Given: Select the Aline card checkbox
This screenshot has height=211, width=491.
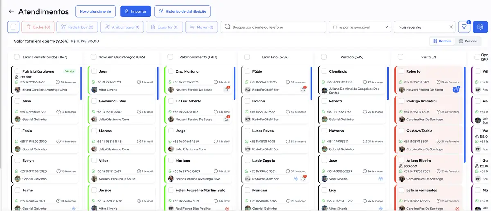Looking at the screenshot, I should coord(17,101).
